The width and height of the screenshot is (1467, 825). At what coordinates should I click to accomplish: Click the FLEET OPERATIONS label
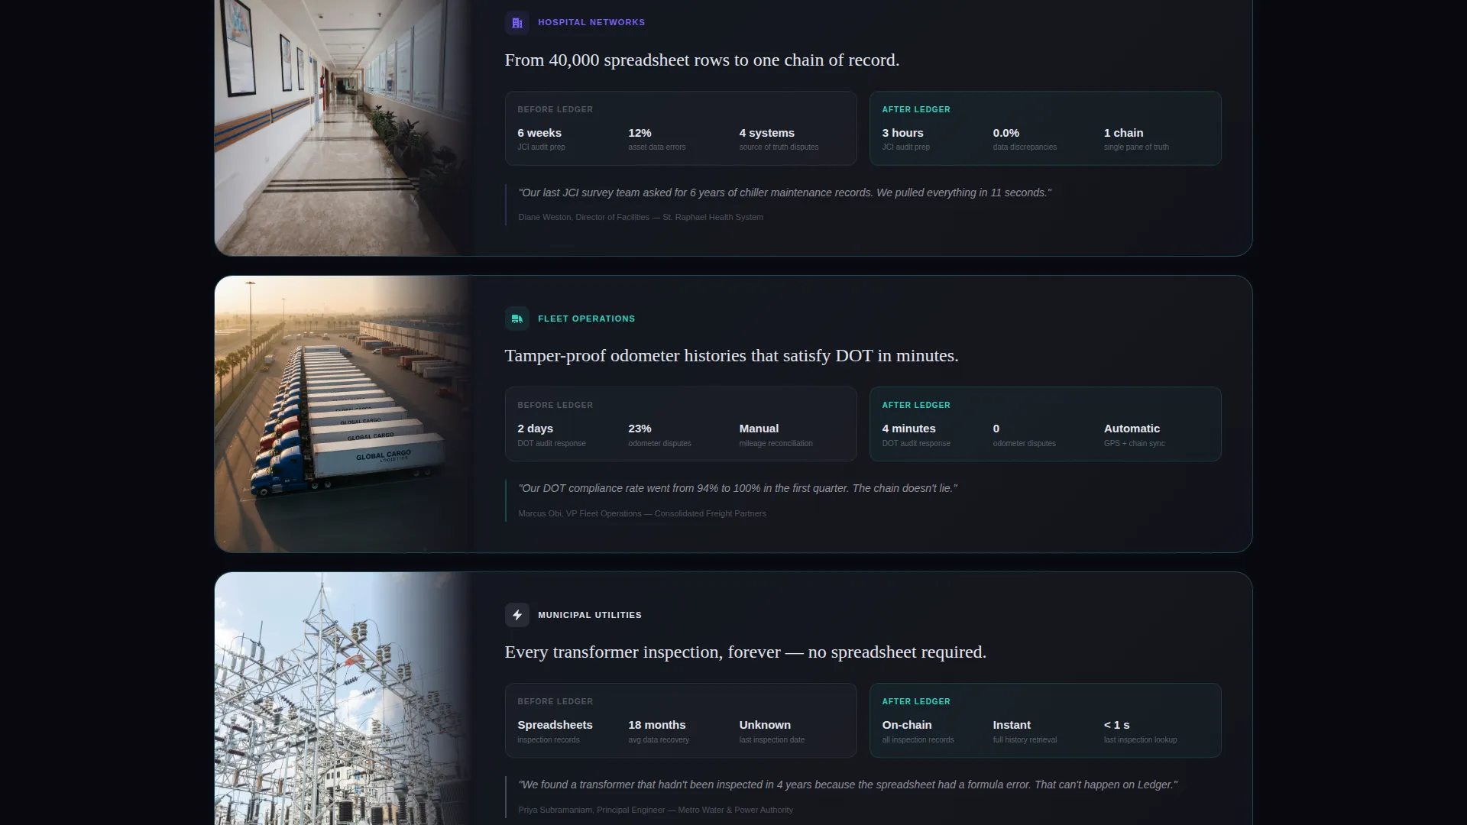586,319
